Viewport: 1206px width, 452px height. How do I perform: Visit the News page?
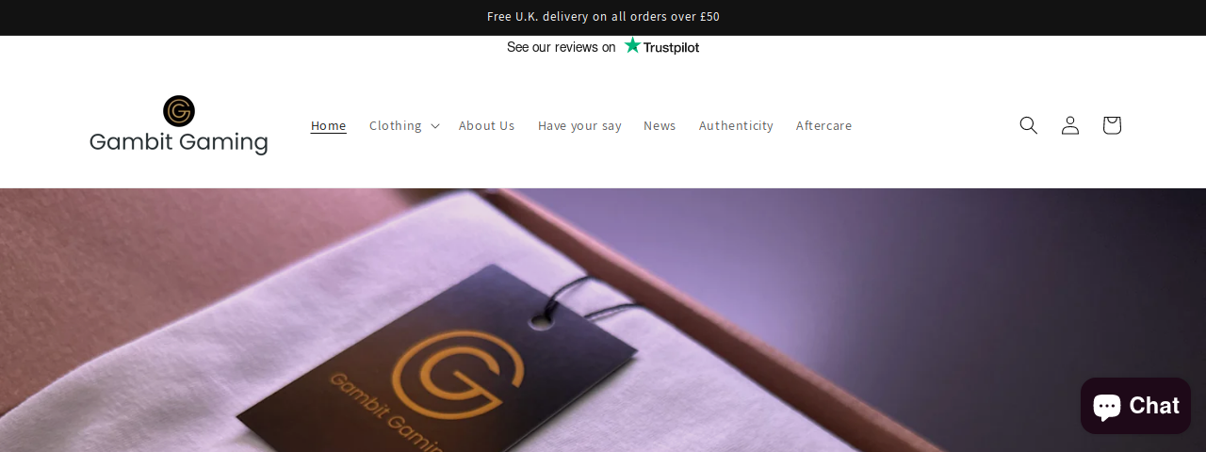point(660,125)
